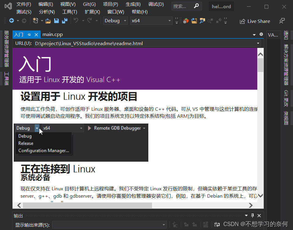Click the quick launch search magnifier
293x230 pixels.
[196, 6]
